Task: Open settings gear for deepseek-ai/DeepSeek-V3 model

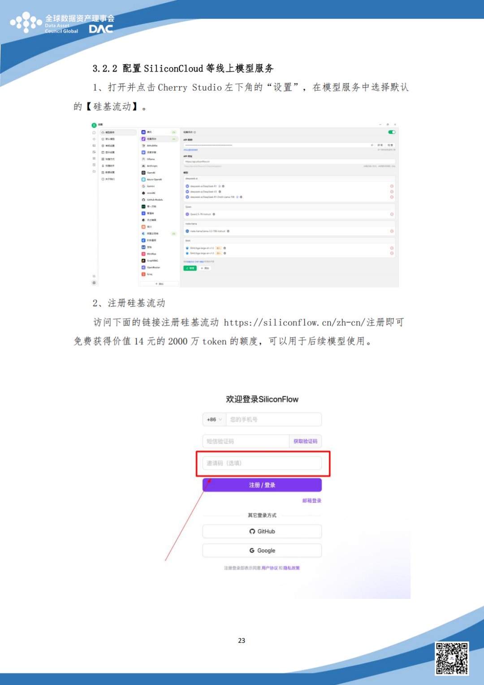Action: click(220, 192)
